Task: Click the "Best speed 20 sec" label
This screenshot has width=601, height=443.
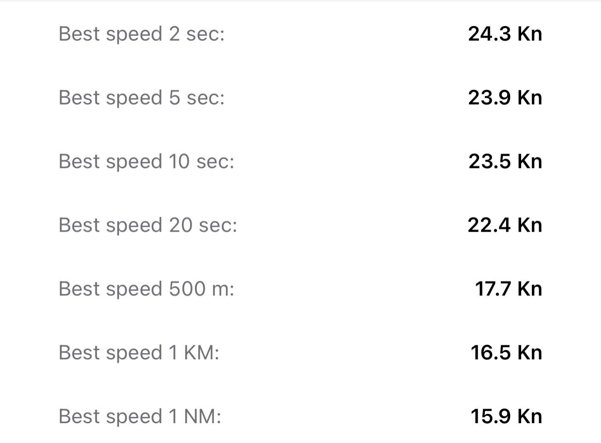Action: 148,225
